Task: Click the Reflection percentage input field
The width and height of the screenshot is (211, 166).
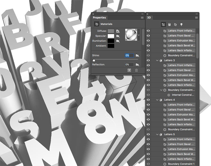Action: 129,65
